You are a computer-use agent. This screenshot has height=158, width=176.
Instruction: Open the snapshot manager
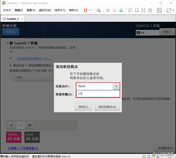pyautogui.click(x=121, y=11)
